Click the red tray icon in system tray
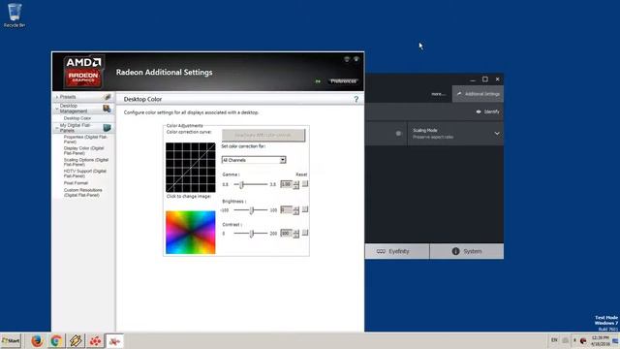Viewport: 620px width, 349px height. tap(583, 340)
